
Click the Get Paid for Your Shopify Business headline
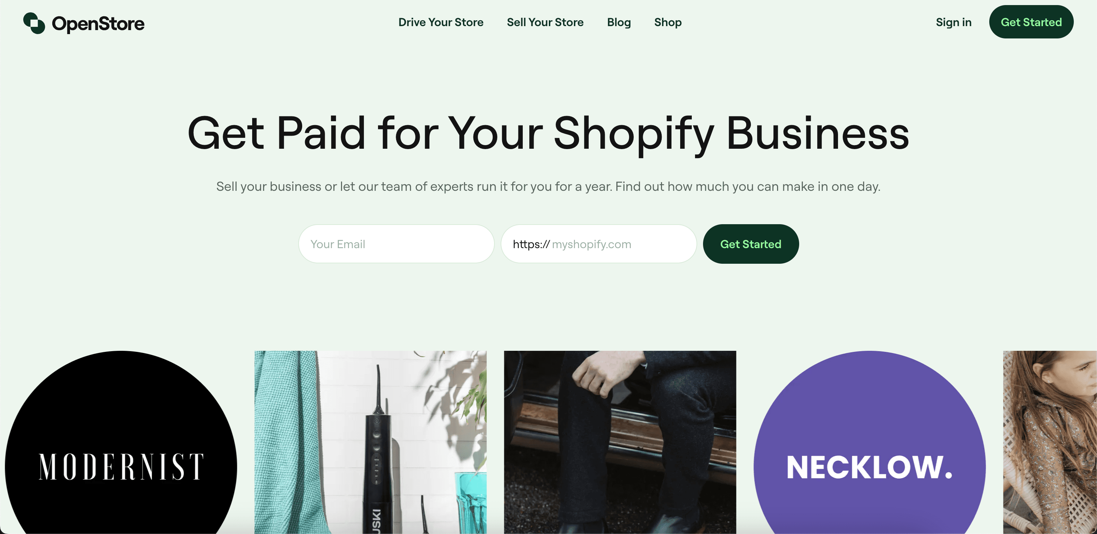click(x=548, y=134)
